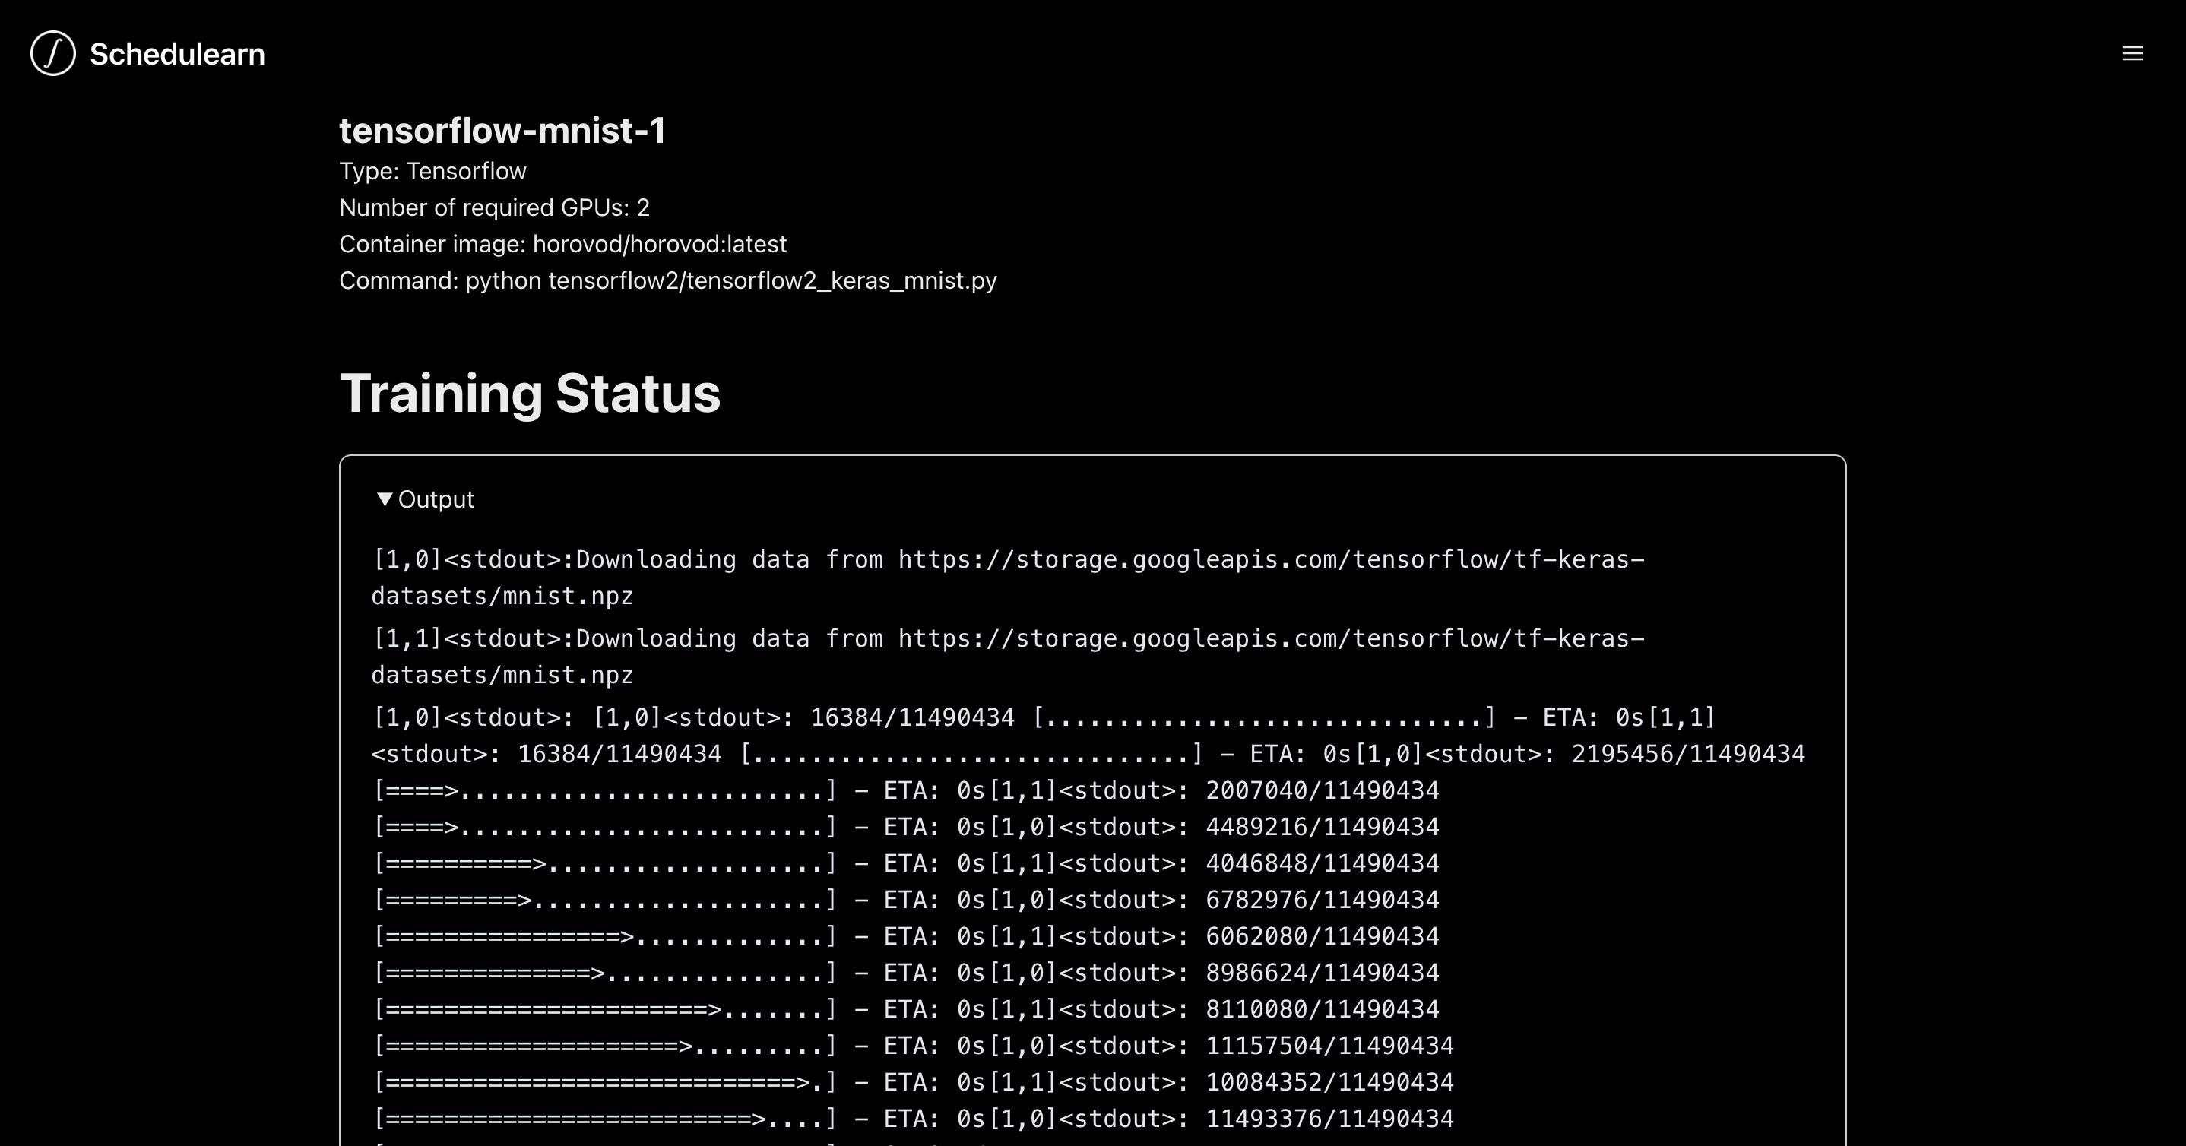Click the downward triangle beside Output
This screenshot has width=2186, height=1146.
(x=386, y=499)
